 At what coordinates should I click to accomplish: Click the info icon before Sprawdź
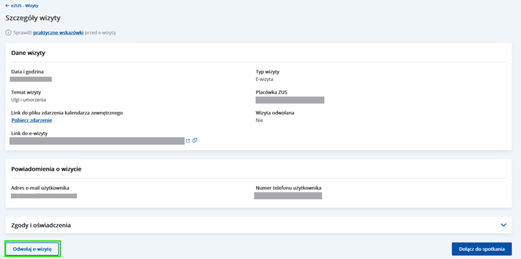pyautogui.click(x=8, y=32)
